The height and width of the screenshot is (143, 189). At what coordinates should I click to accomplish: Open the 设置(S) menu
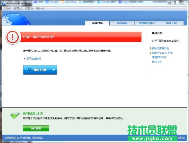point(29,9)
